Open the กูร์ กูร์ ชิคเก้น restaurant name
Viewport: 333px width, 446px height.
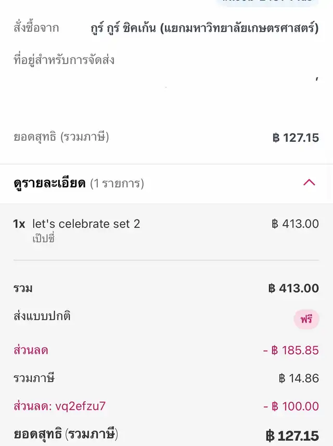point(204,28)
